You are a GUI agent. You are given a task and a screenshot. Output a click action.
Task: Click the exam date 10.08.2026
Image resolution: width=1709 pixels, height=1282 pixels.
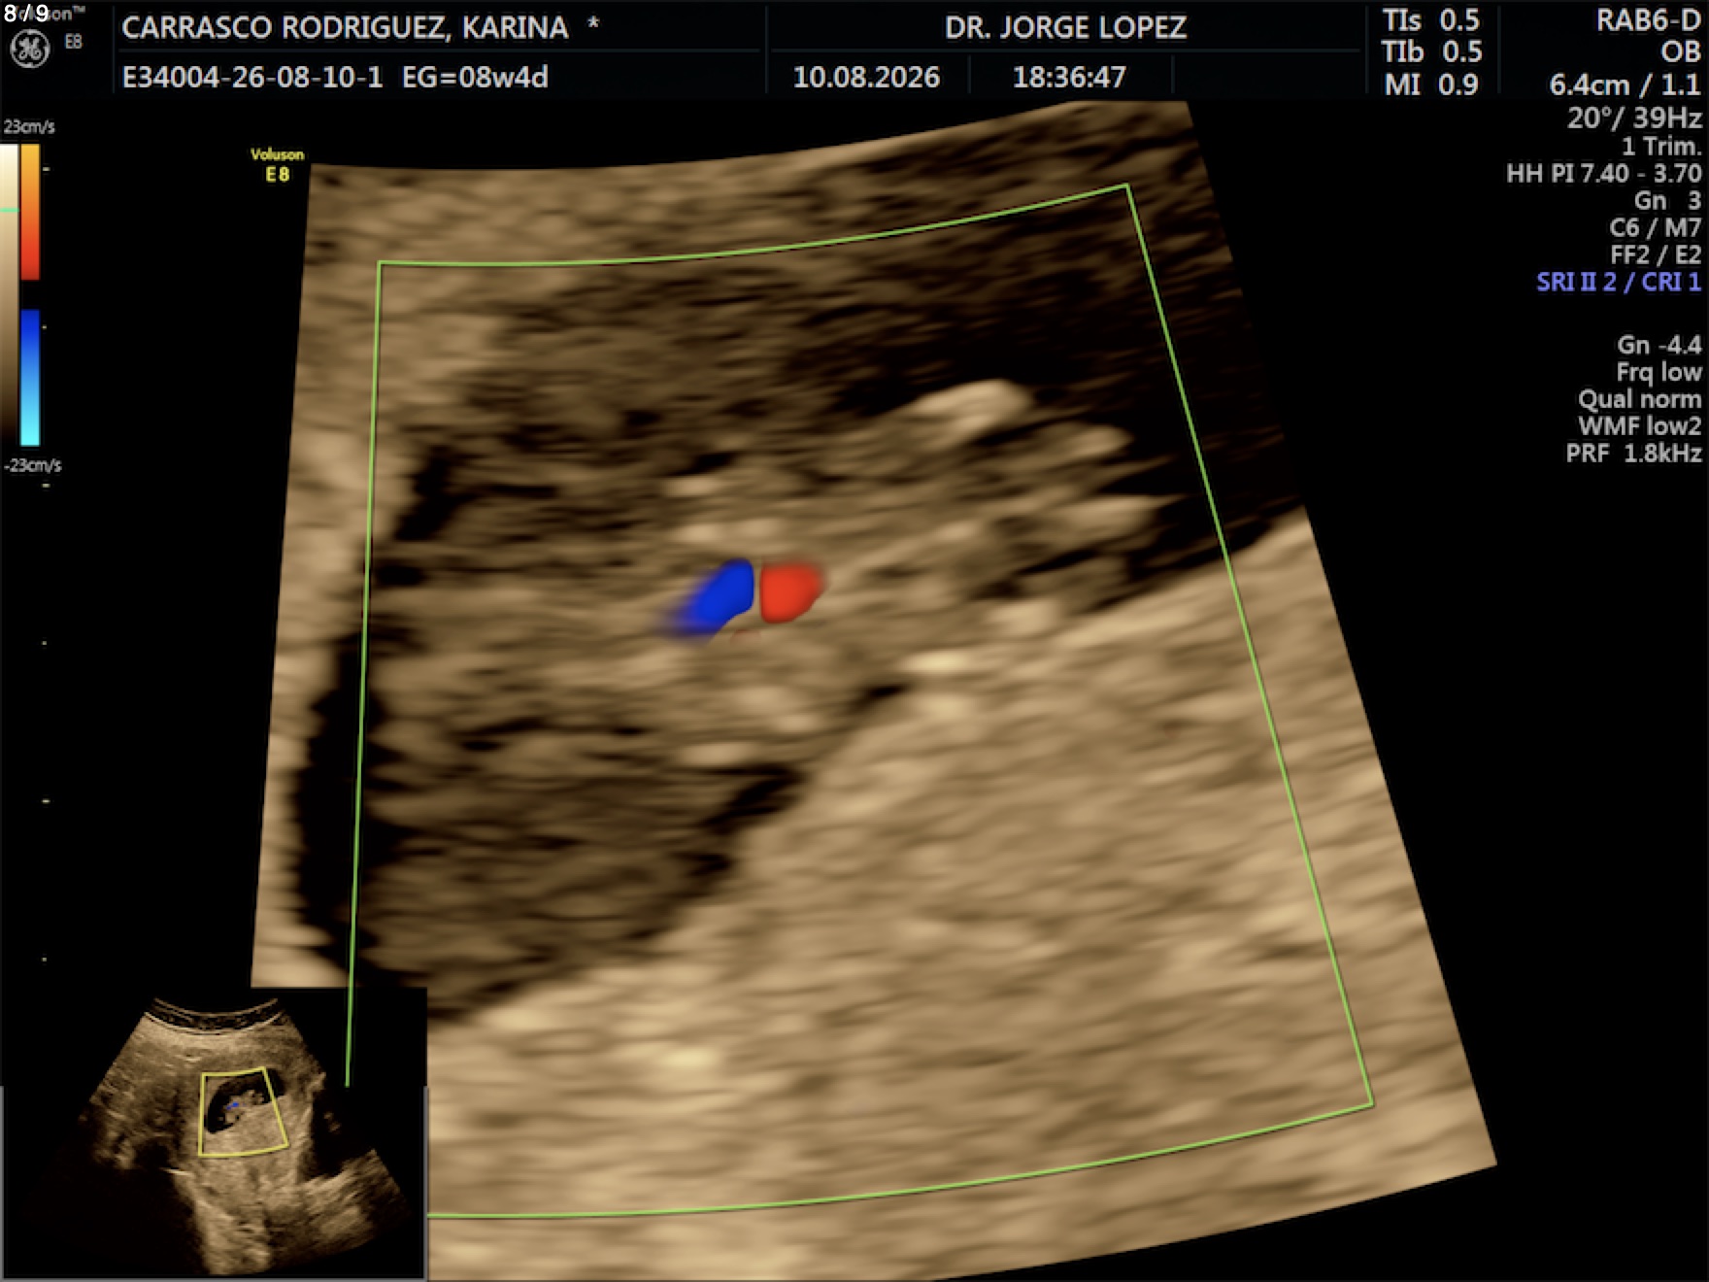coord(866,77)
